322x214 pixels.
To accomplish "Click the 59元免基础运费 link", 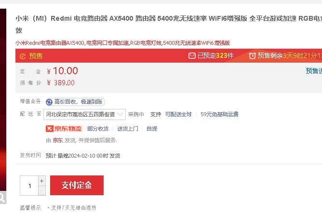I will pos(219,114).
